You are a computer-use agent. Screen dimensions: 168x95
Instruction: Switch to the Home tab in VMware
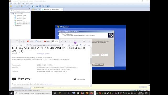coord(36,9)
